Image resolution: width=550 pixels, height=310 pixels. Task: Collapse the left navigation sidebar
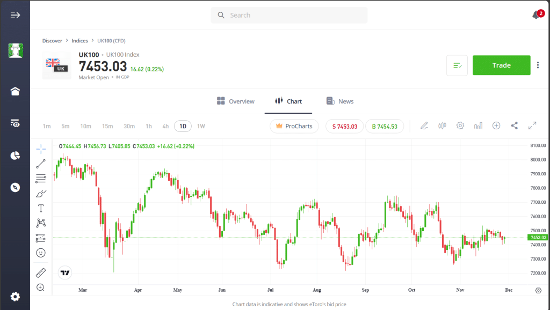coord(15,14)
